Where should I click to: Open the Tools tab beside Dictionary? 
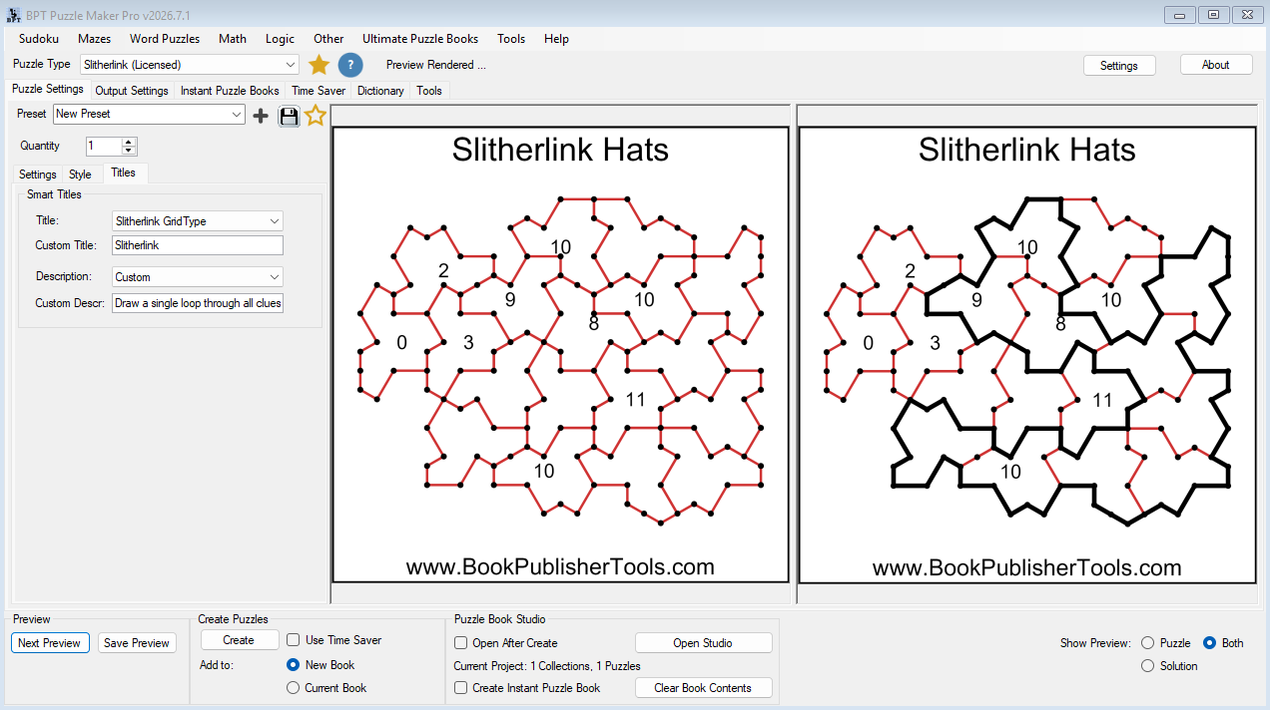[429, 91]
